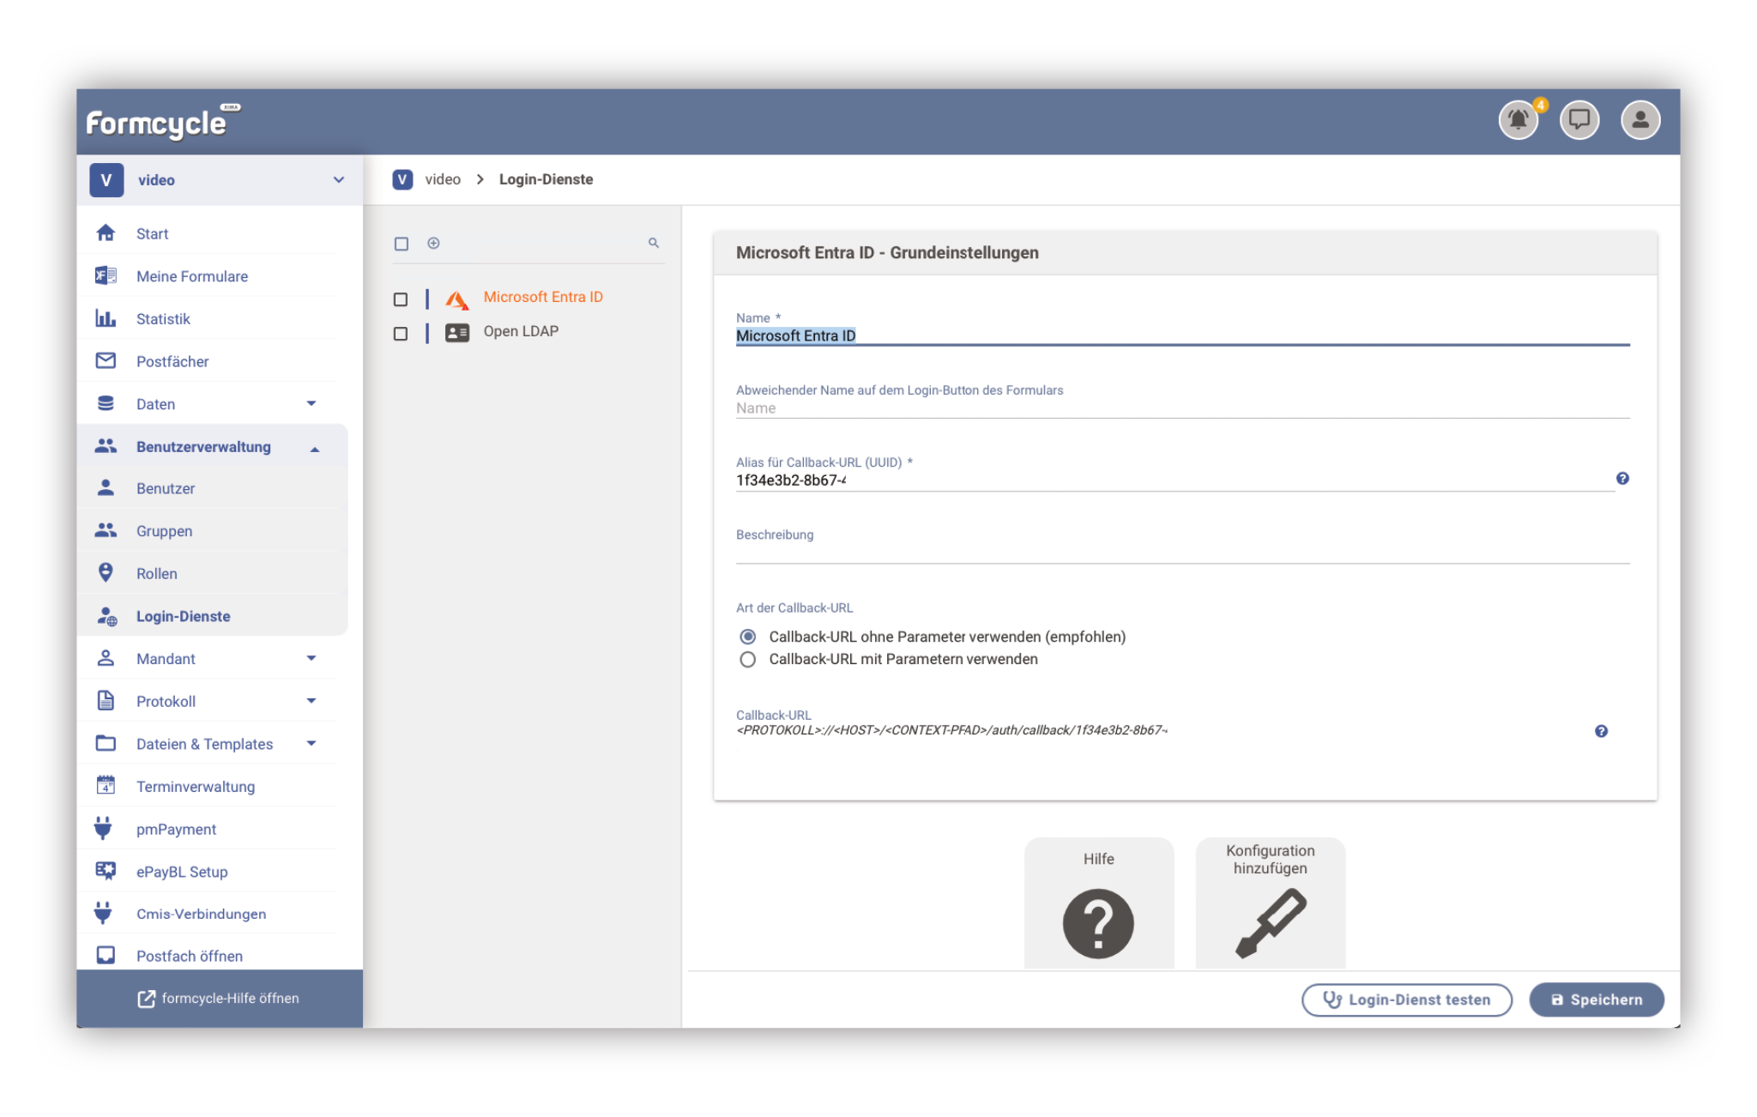Click the blue V icon in breadcrumb
1757x1117 pixels.
tap(402, 179)
